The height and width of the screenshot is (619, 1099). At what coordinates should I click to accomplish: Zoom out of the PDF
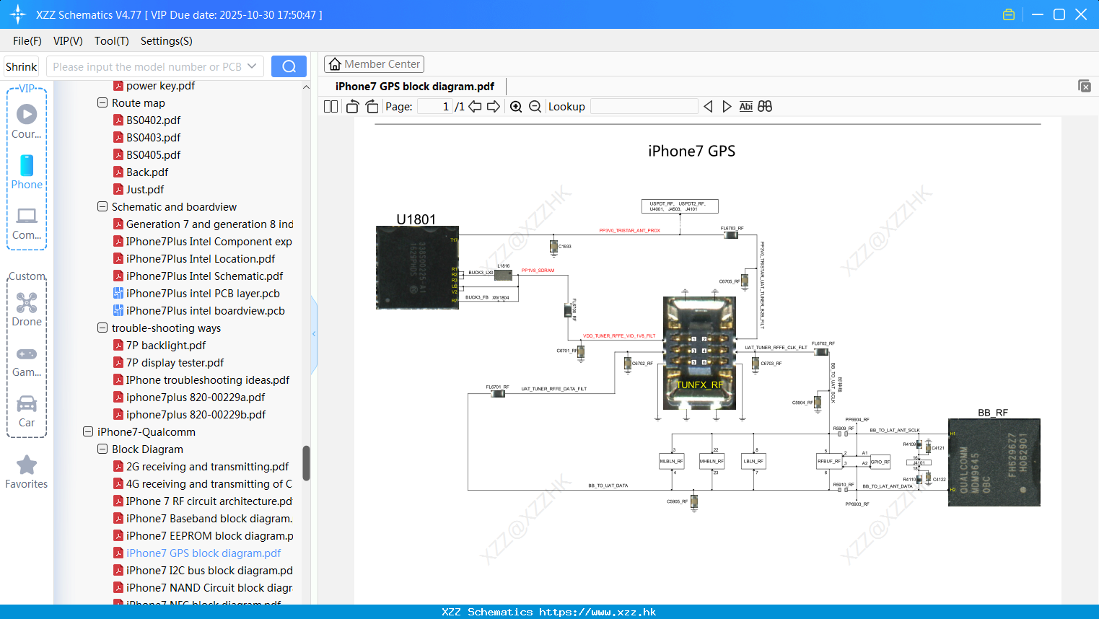tap(535, 107)
